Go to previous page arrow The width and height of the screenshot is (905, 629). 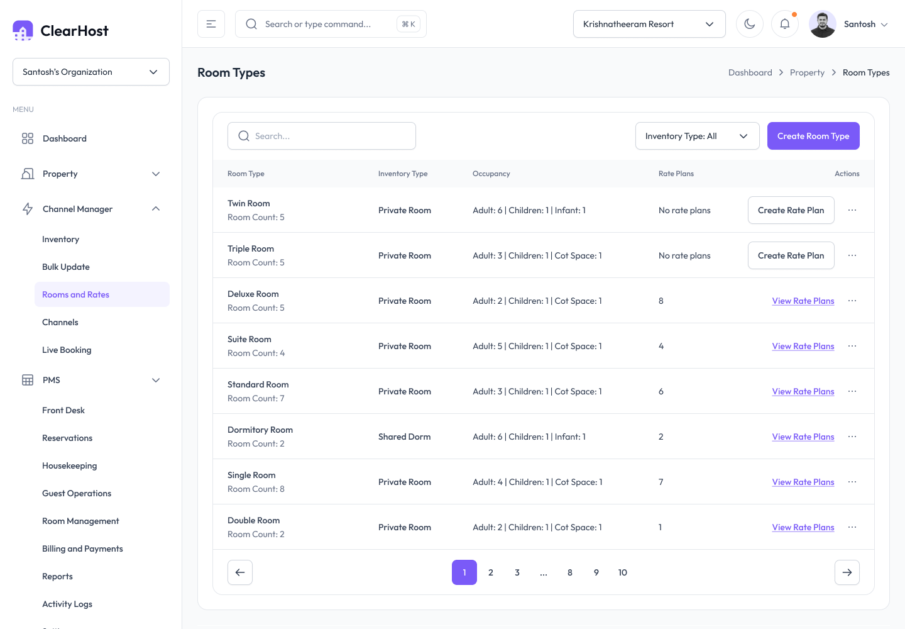tap(240, 572)
